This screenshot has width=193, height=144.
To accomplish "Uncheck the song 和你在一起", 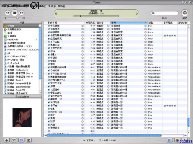I will [x=49, y=112].
